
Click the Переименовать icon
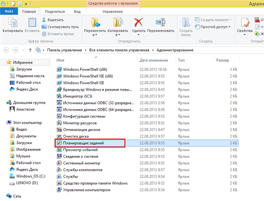161,22
